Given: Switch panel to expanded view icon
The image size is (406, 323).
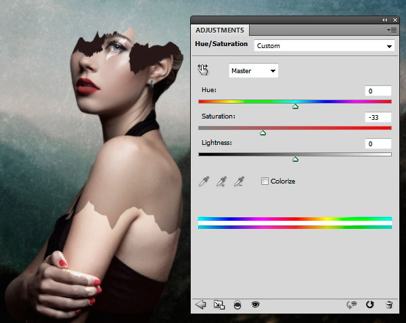Looking at the screenshot, I should [x=219, y=305].
